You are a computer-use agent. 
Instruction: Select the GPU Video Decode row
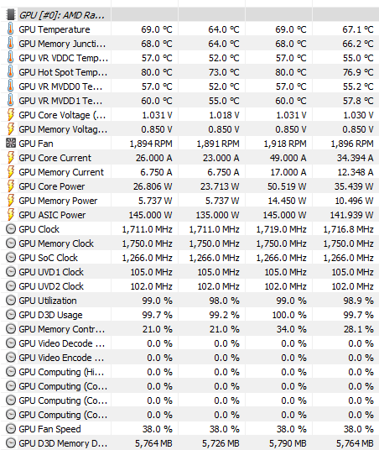pyautogui.click(x=189, y=343)
